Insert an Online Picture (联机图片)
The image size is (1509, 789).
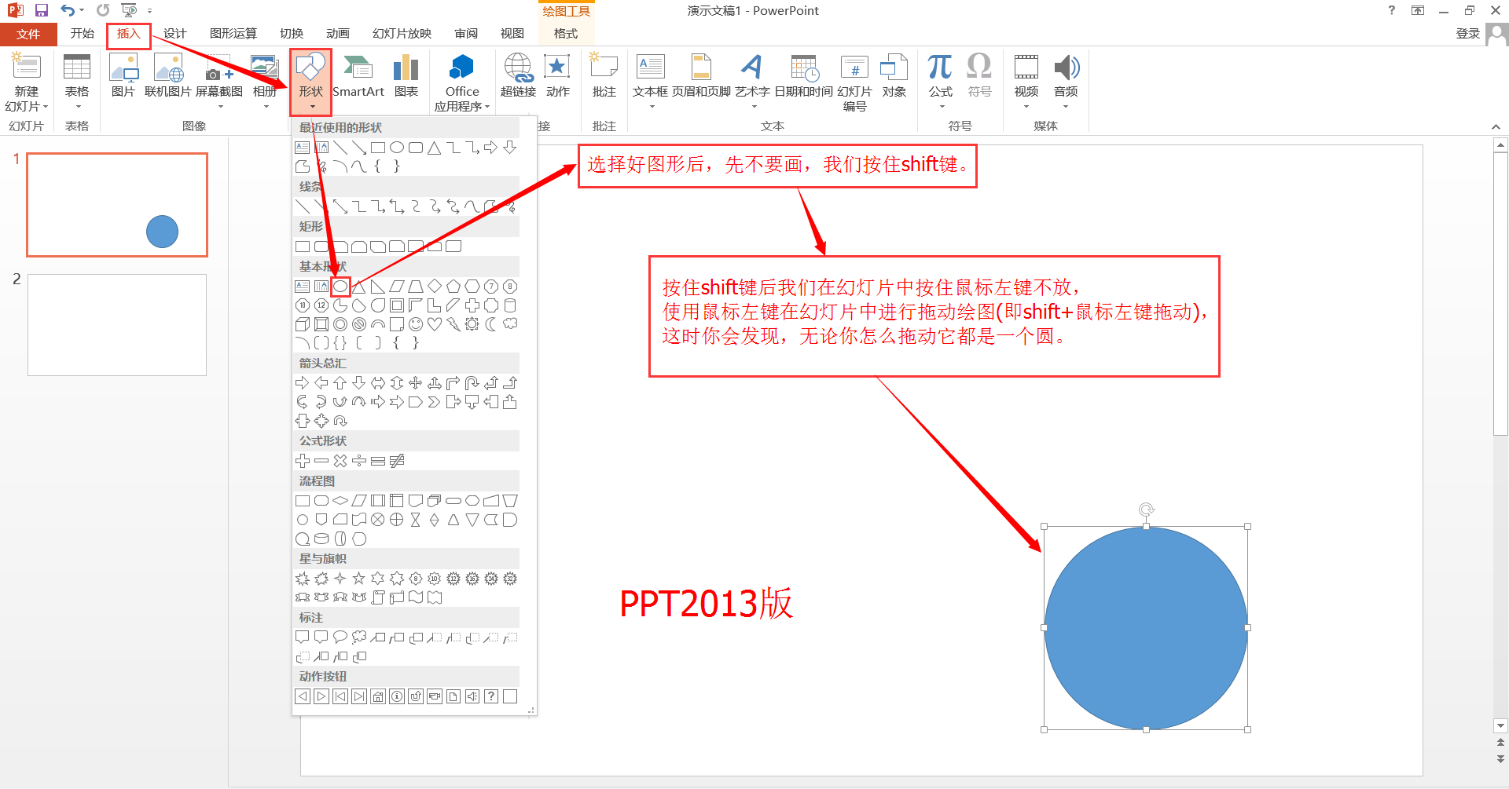tap(168, 76)
